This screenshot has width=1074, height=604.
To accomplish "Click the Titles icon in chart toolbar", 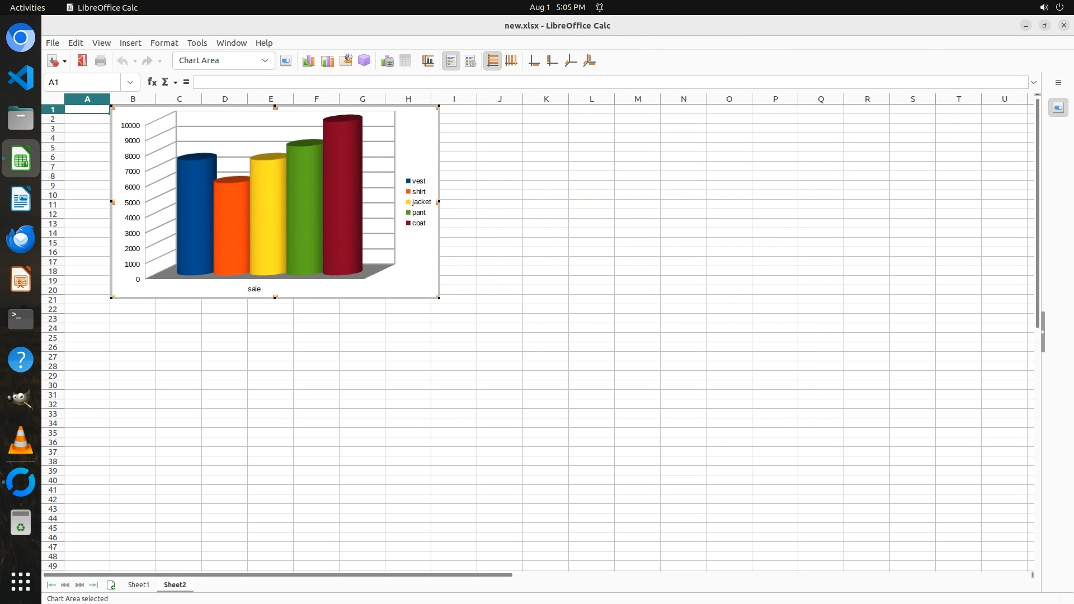I will coord(428,61).
